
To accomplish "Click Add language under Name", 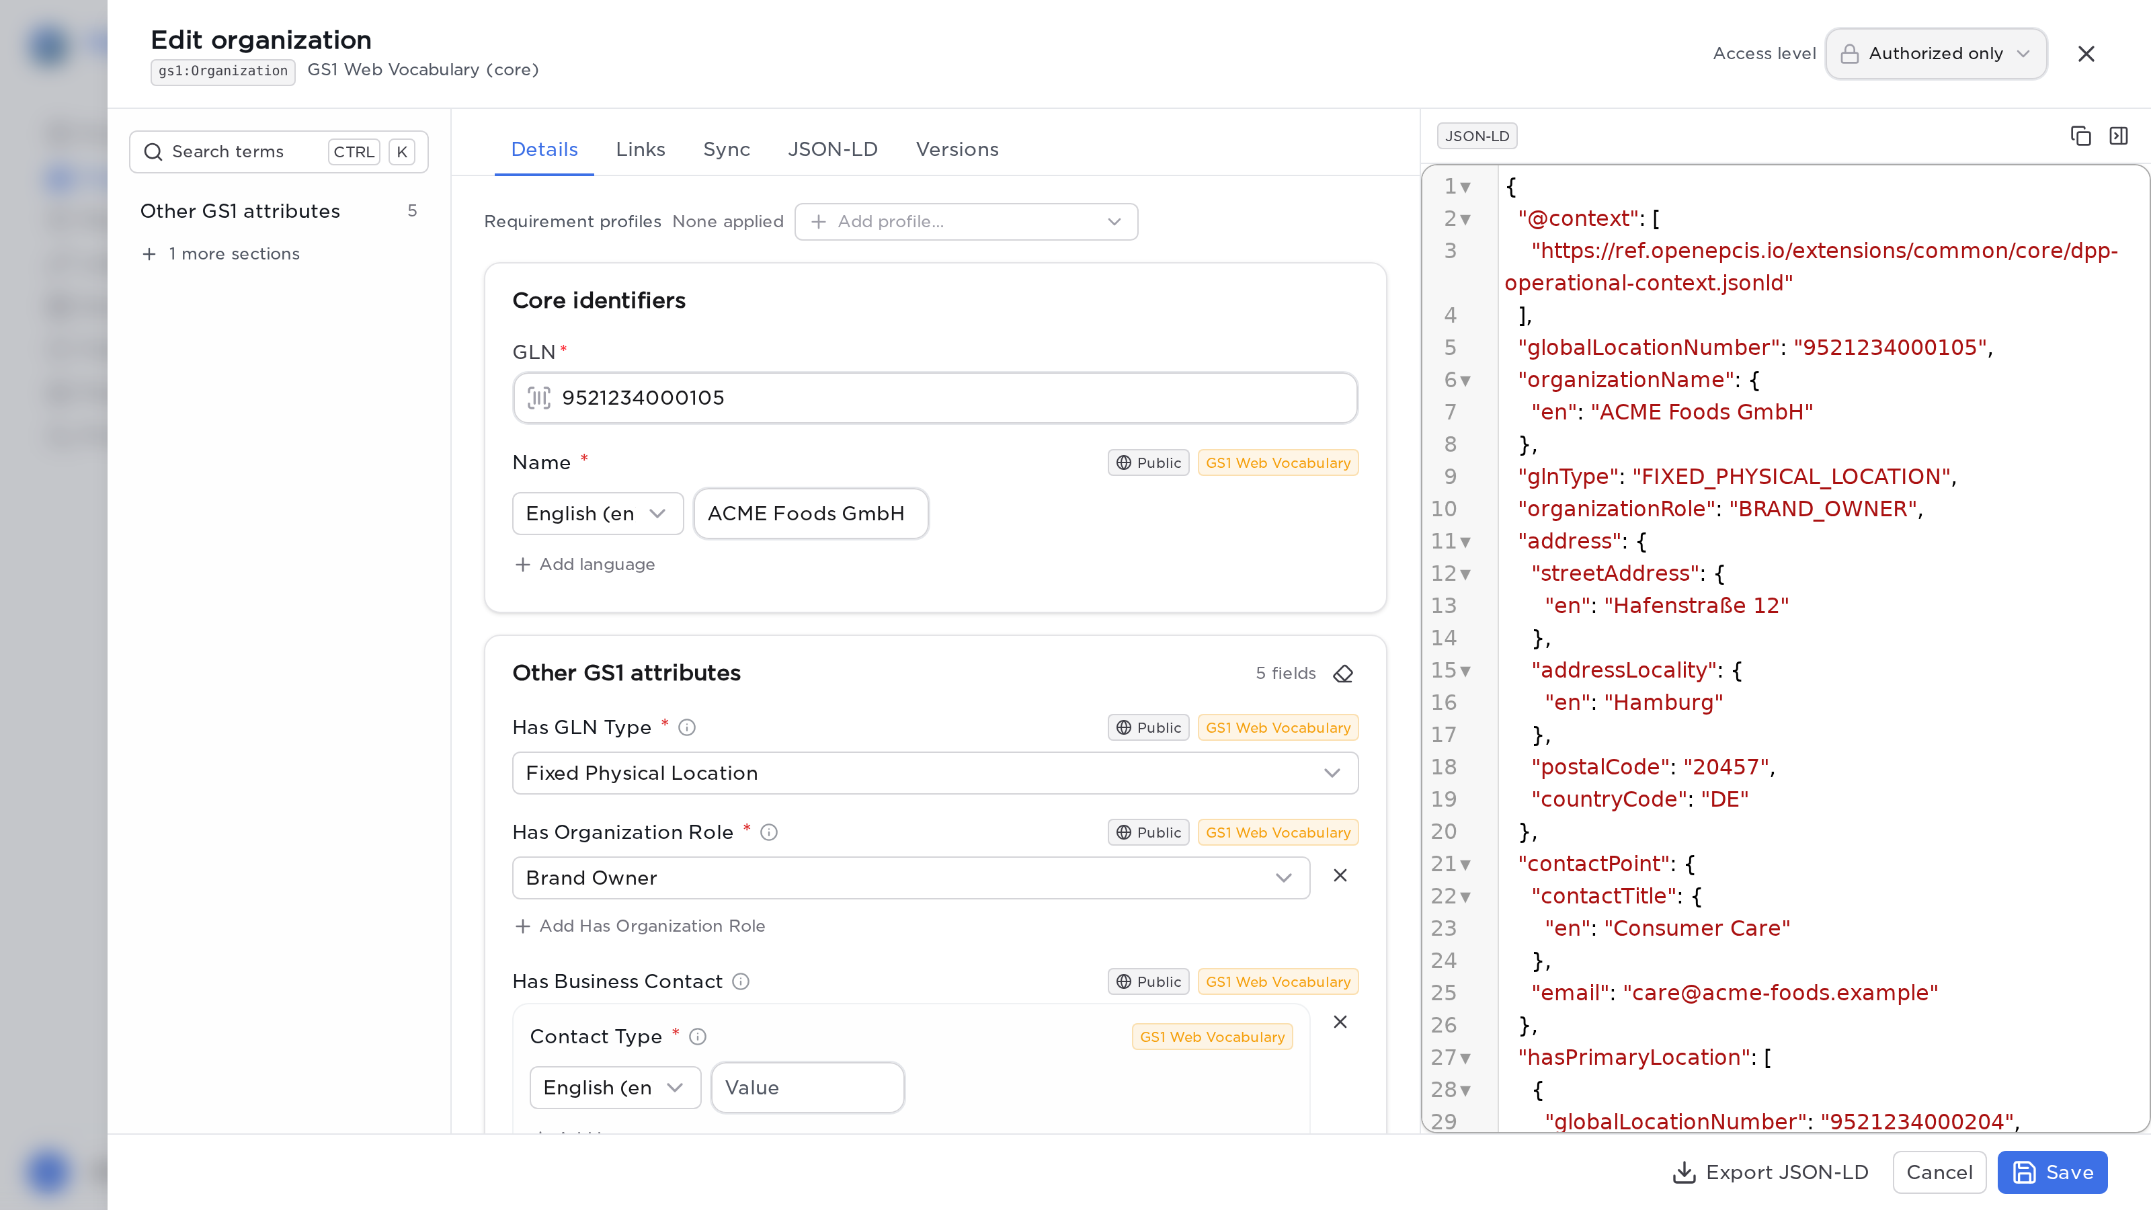I will [x=585, y=565].
